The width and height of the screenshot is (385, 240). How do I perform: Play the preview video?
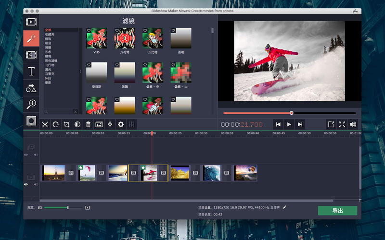pyautogui.click(x=289, y=124)
